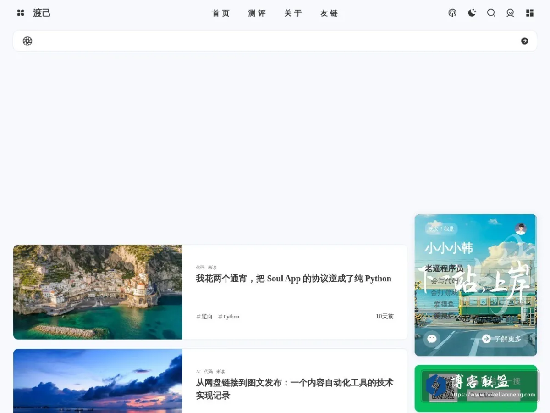Open the Soul App post thumbnail
The width and height of the screenshot is (550, 413).
[98, 292]
